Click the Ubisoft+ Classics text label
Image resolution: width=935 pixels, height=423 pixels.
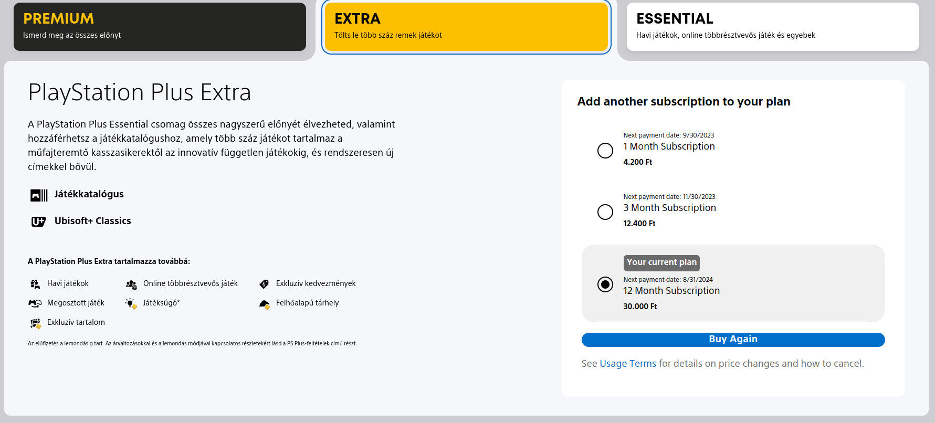coord(93,221)
